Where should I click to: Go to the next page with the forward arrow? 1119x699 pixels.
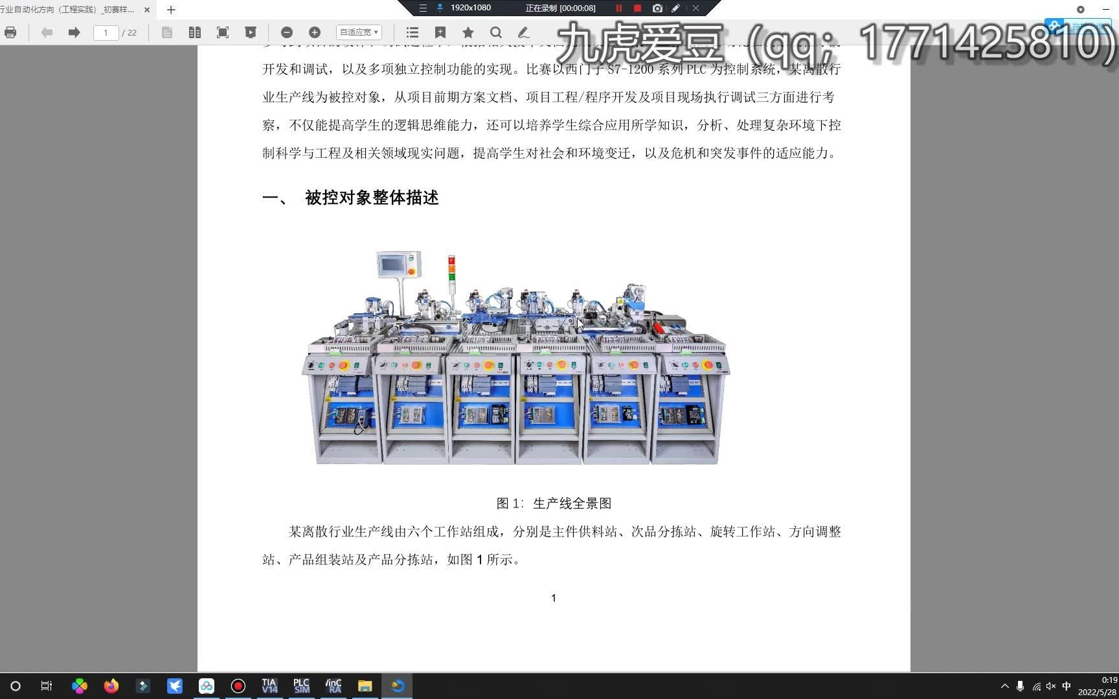(74, 32)
